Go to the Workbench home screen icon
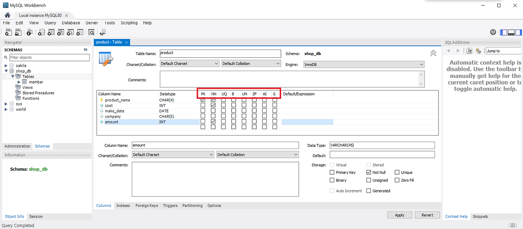 click(7, 15)
